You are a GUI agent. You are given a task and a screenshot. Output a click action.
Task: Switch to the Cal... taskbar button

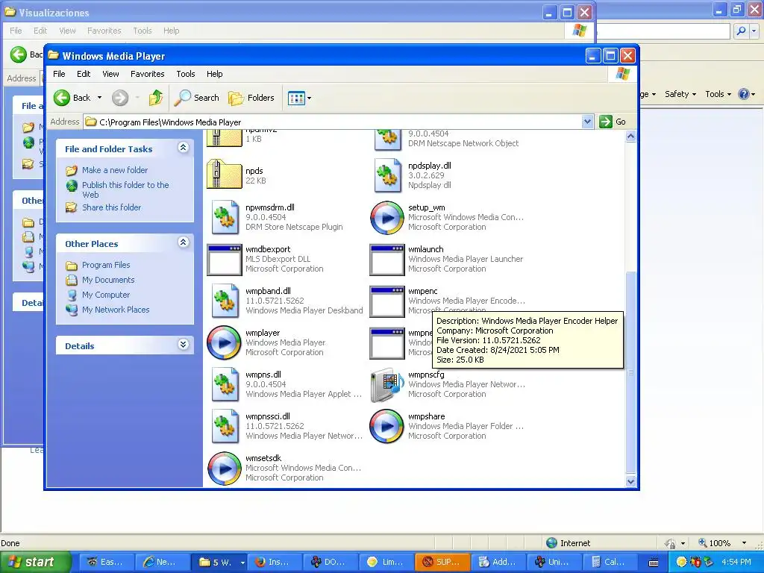610,563
